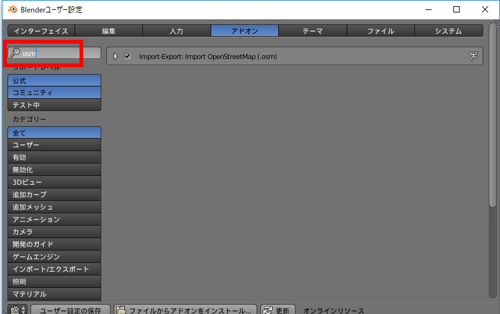Viewport: 500px width, 314px height.
Task: Switch to インターフェイス tab
Action: tap(41, 31)
